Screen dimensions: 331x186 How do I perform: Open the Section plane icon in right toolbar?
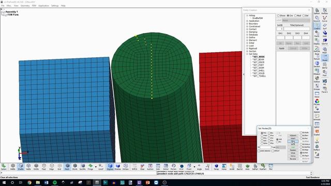click(317, 64)
